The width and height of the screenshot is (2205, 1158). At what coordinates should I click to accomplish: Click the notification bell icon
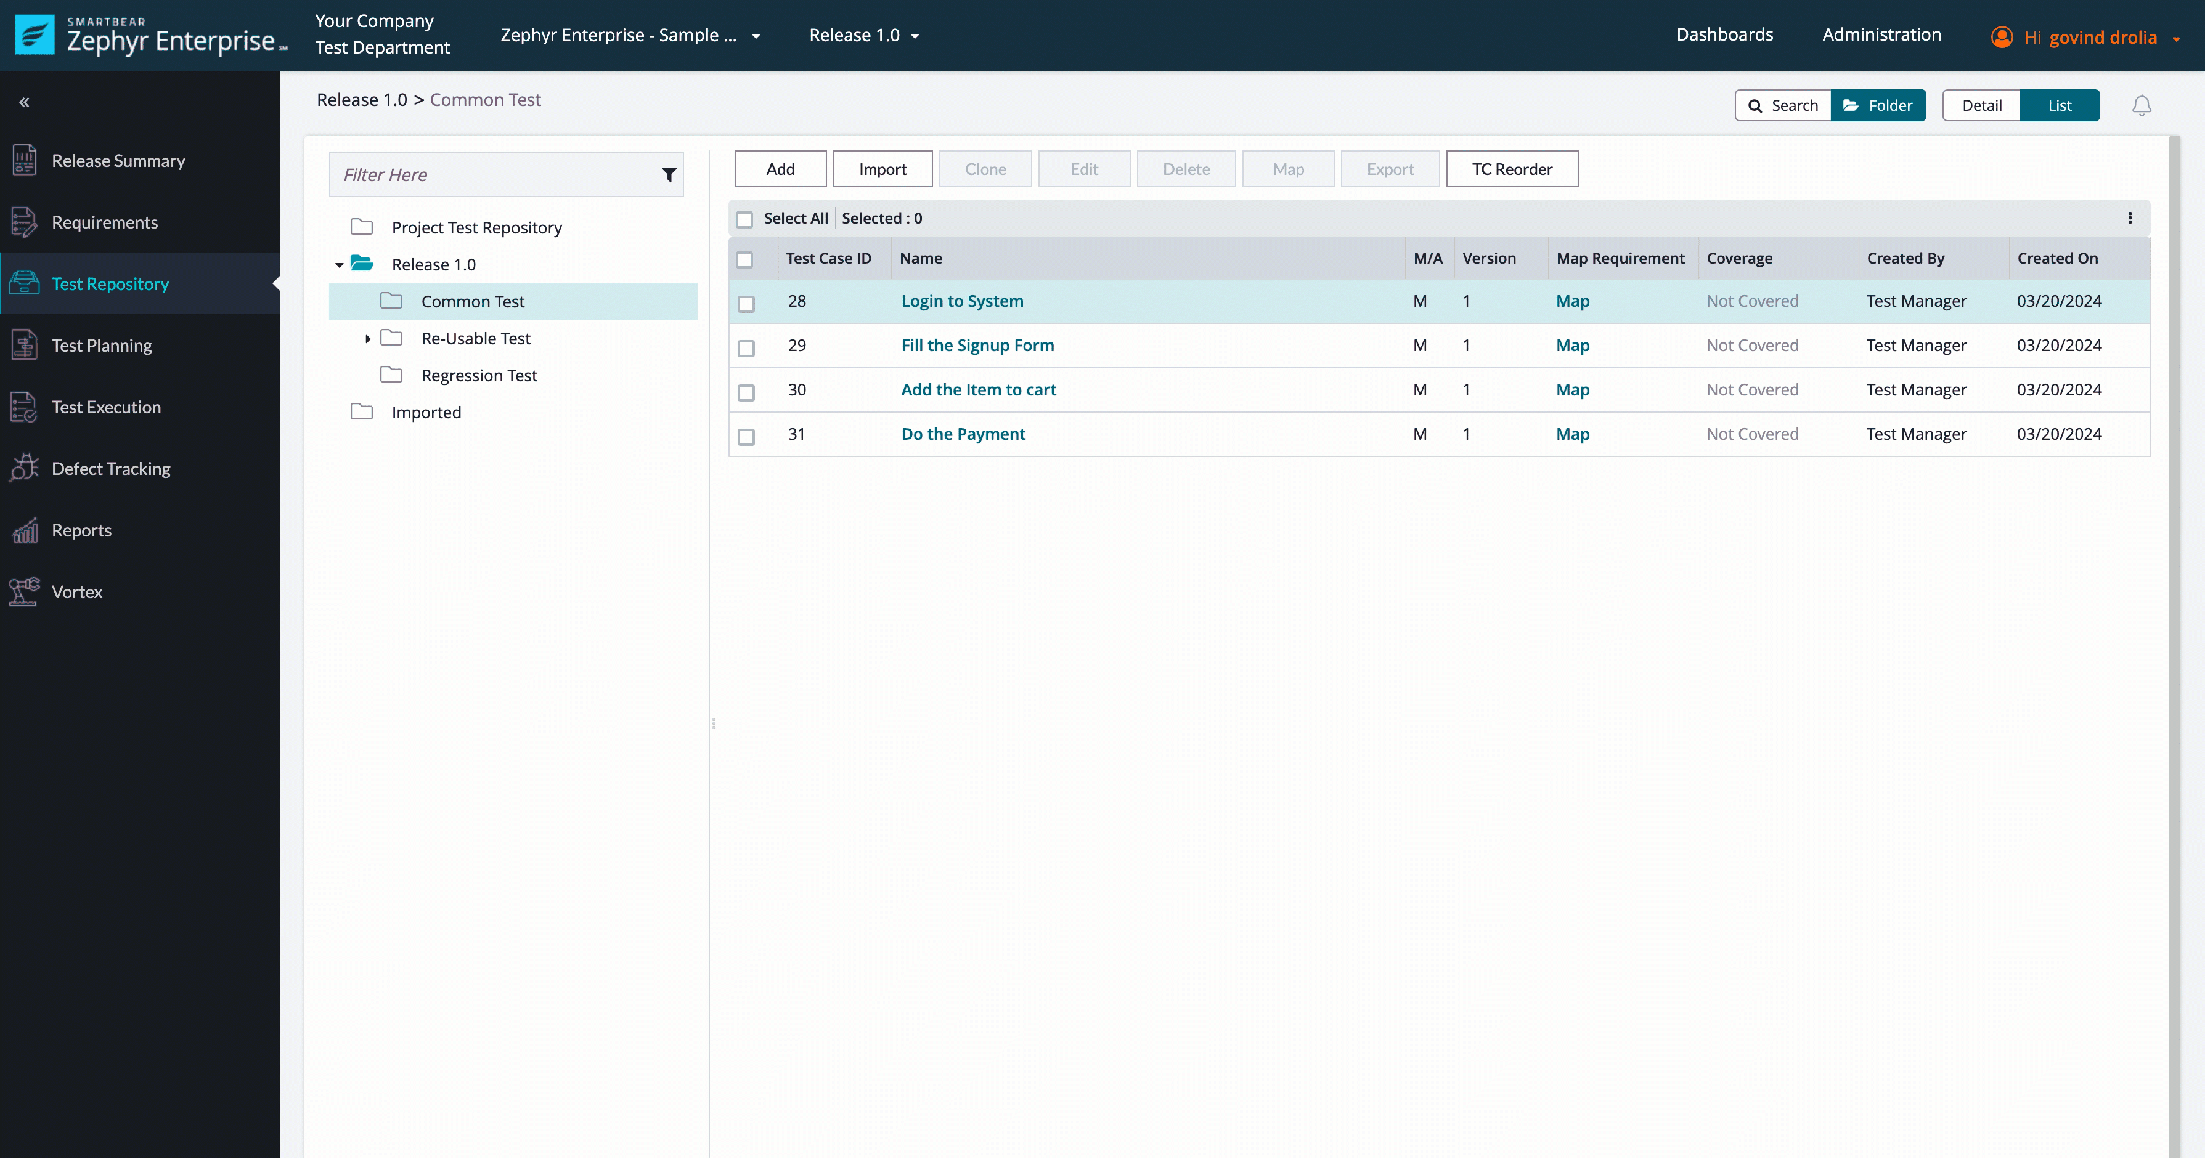tap(2141, 105)
